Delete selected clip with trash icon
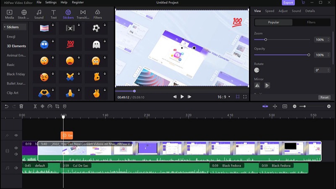 point(21,106)
